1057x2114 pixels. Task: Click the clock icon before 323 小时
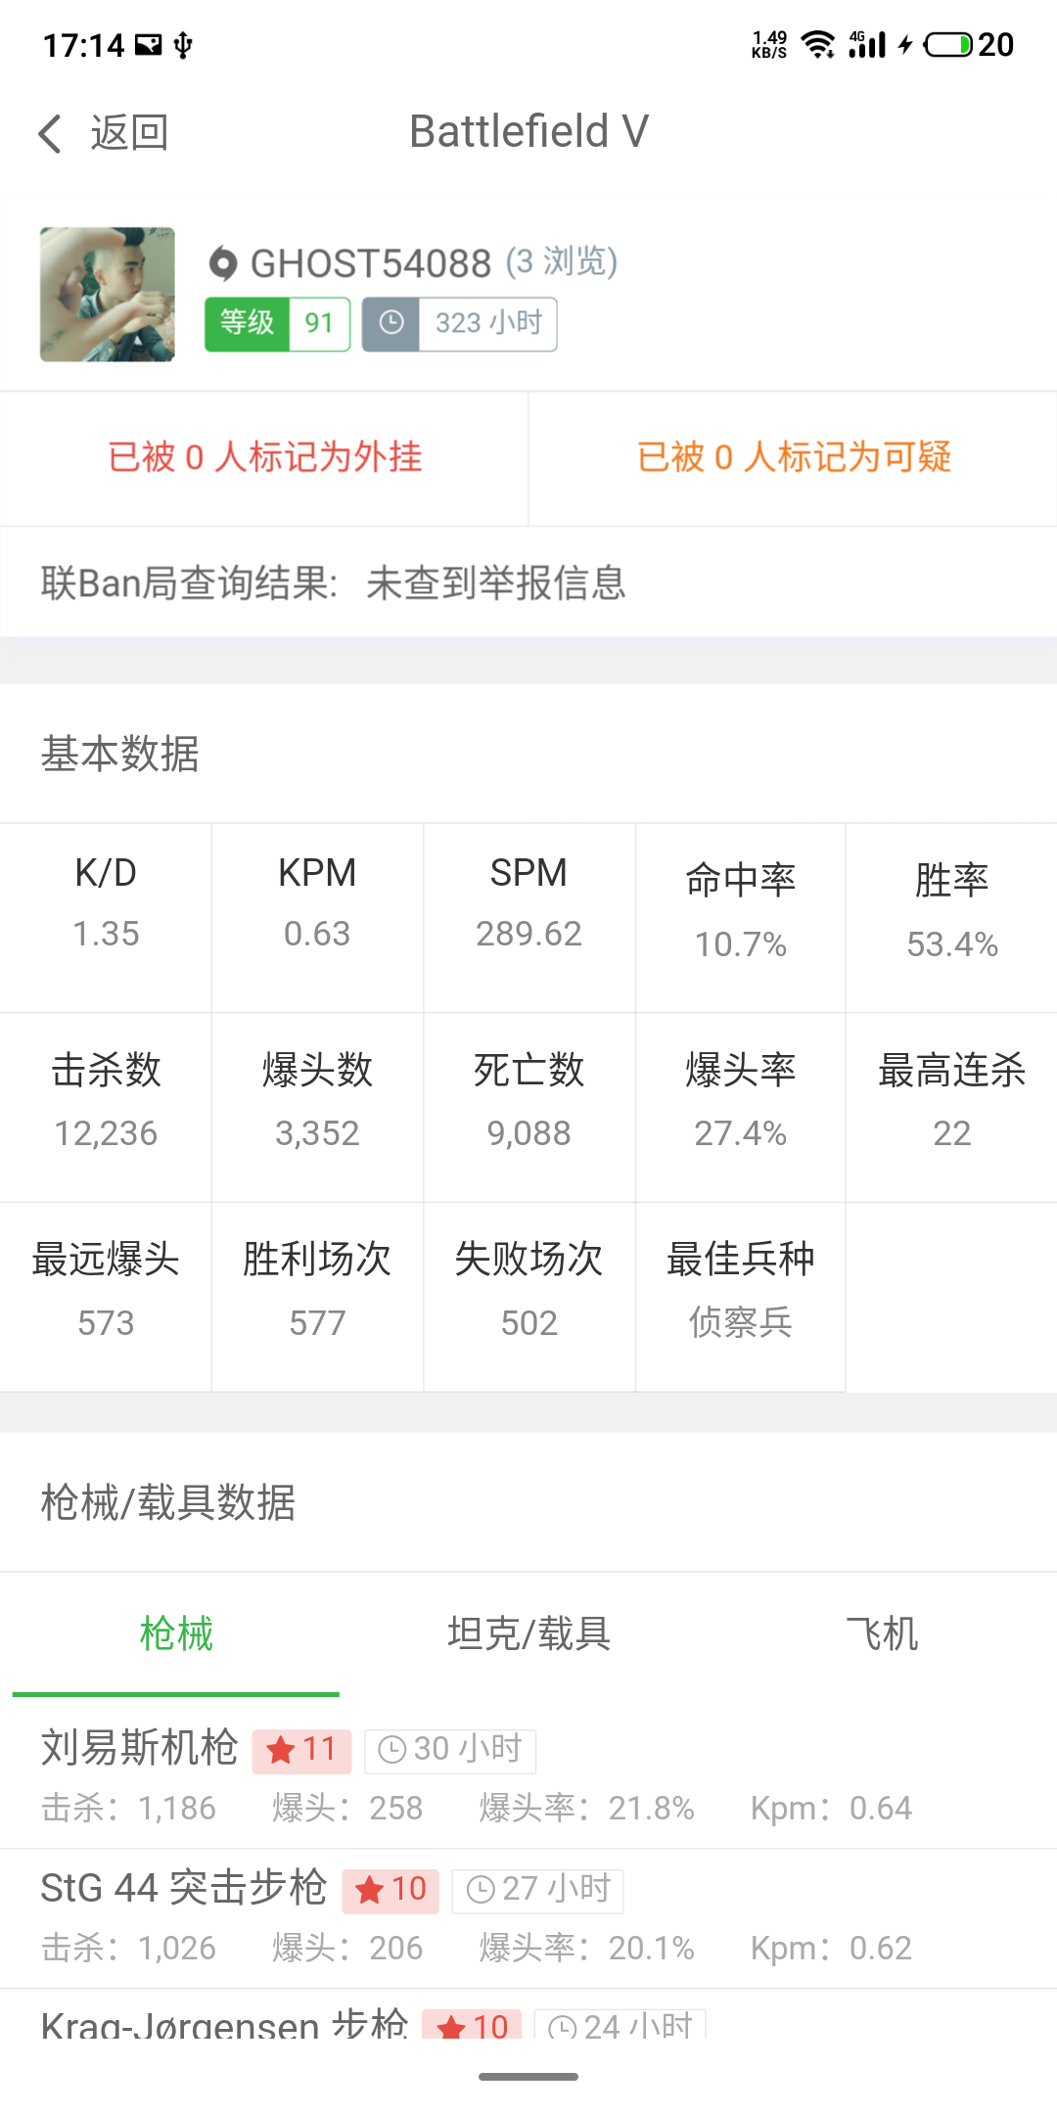(391, 323)
